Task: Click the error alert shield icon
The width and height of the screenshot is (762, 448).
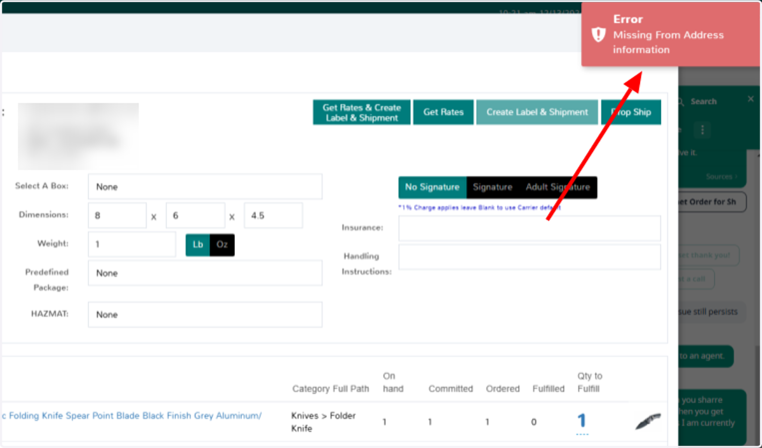Action: coord(598,35)
